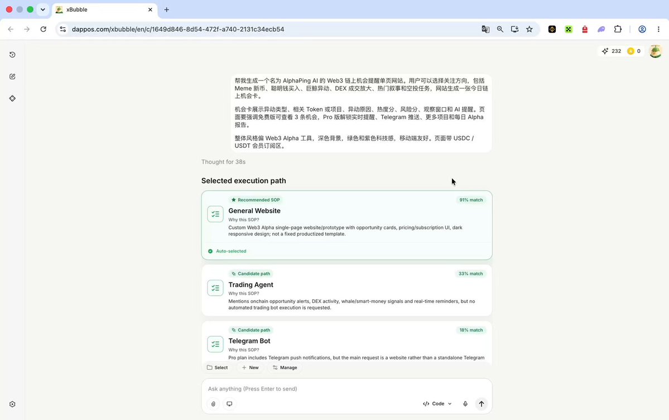Click the zoom magnifier in address bar
Image resolution: width=669 pixels, height=420 pixels.
[x=500, y=29]
